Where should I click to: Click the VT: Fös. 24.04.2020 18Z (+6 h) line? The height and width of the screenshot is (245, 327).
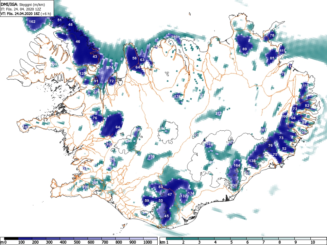pyautogui.click(x=26, y=14)
